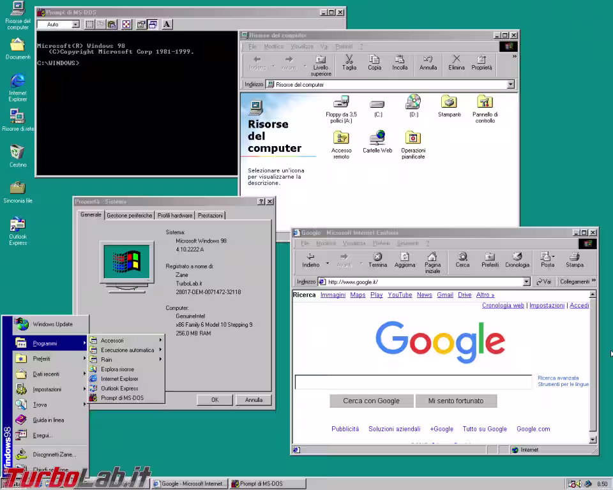The height and width of the screenshot is (490, 613).
Task: Open the (D:) CD drive icon
Action: pyautogui.click(x=414, y=106)
